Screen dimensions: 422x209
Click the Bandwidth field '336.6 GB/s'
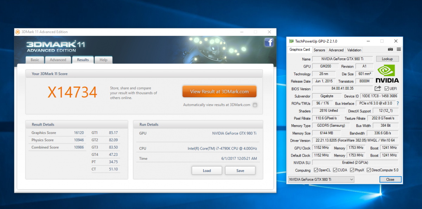tap(383, 133)
